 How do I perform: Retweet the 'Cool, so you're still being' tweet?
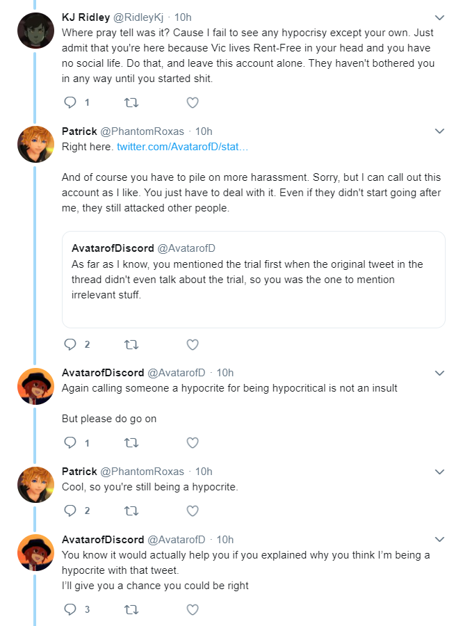tap(131, 511)
